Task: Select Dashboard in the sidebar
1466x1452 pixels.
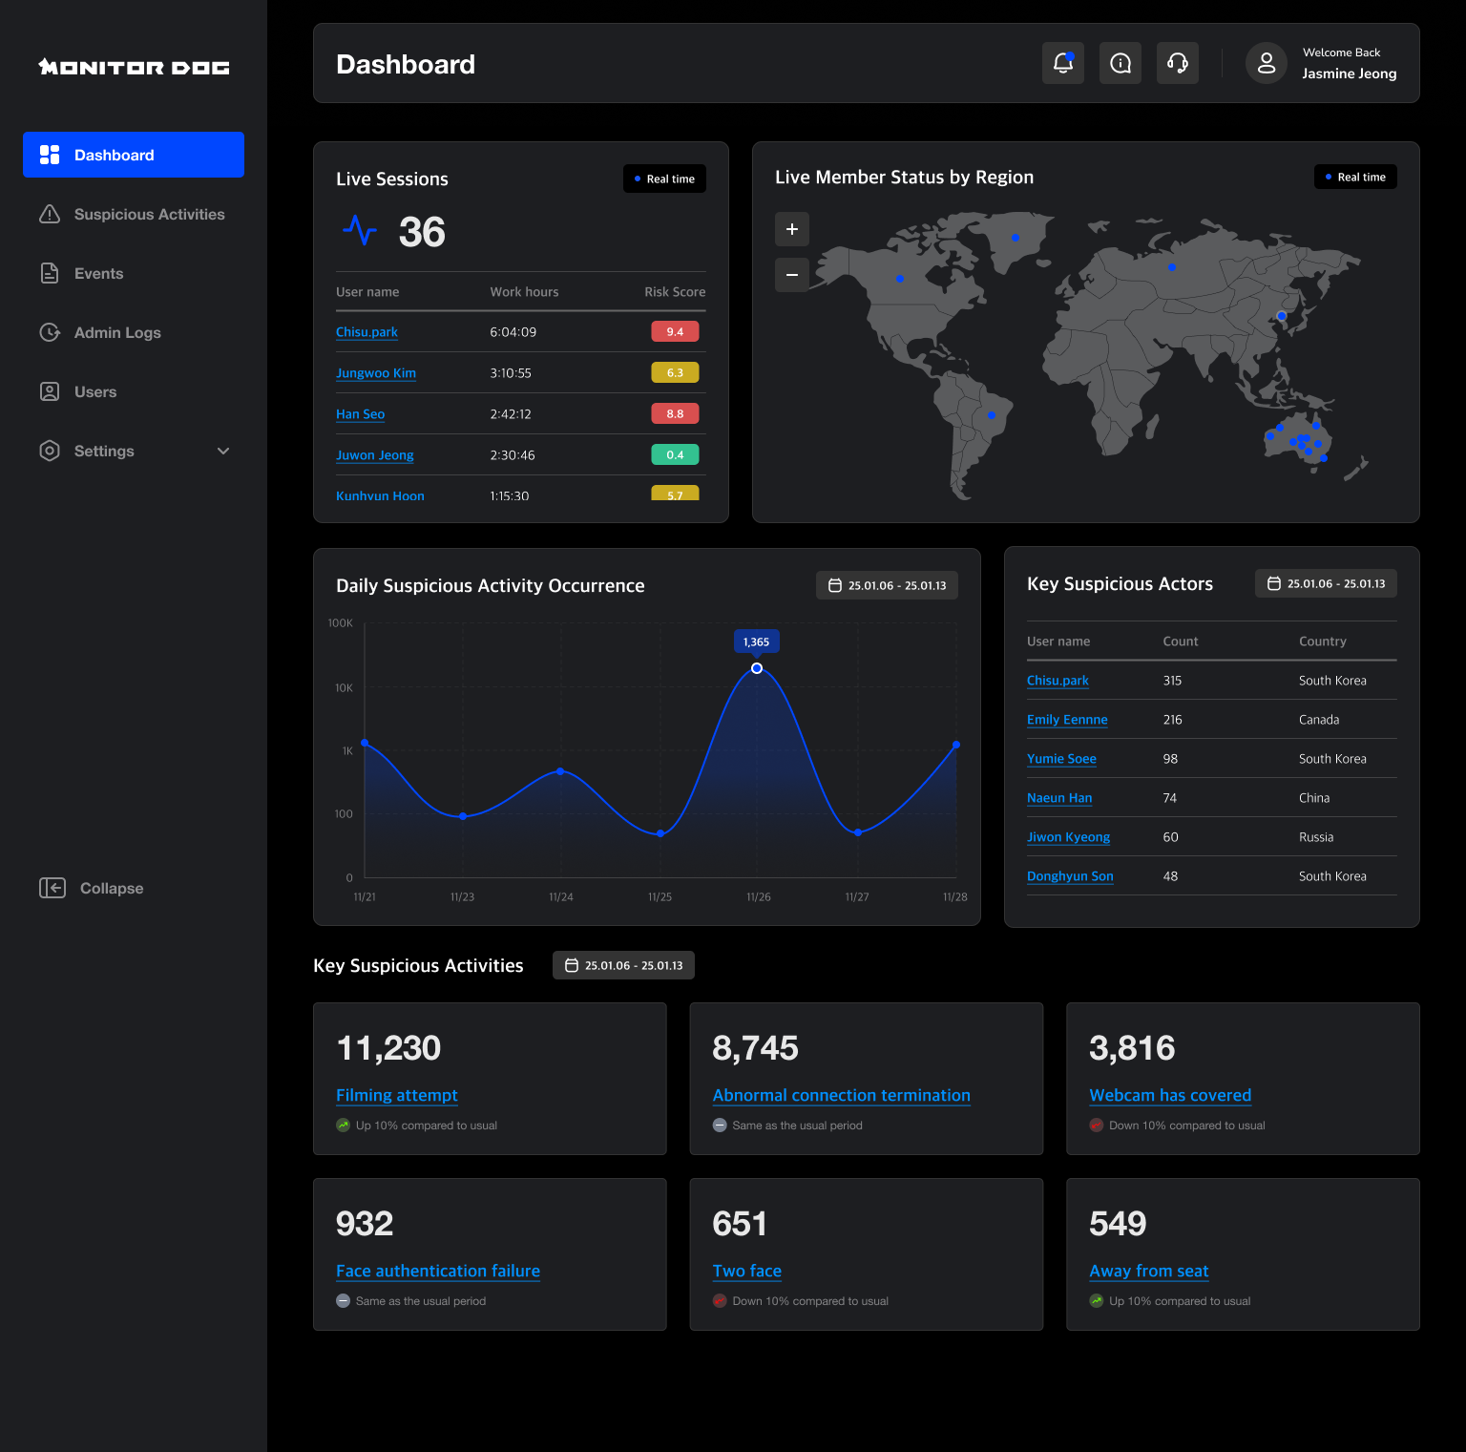Action: click(x=114, y=154)
